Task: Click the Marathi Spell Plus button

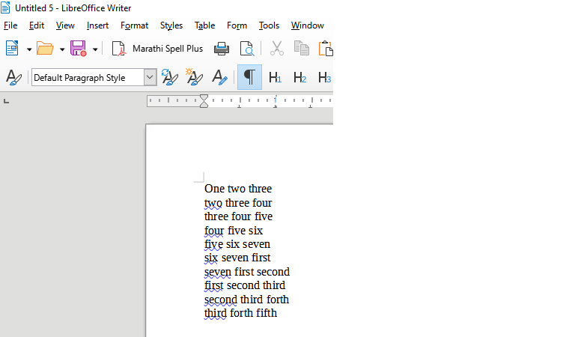Action: pos(167,49)
